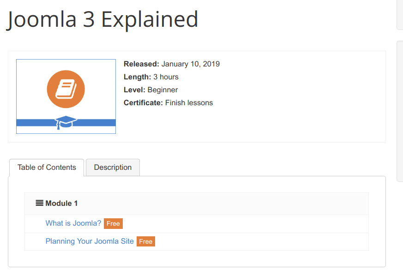Viewport: 403px width, 270px height.
Task: Open the Description tab
Action: [113, 168]
